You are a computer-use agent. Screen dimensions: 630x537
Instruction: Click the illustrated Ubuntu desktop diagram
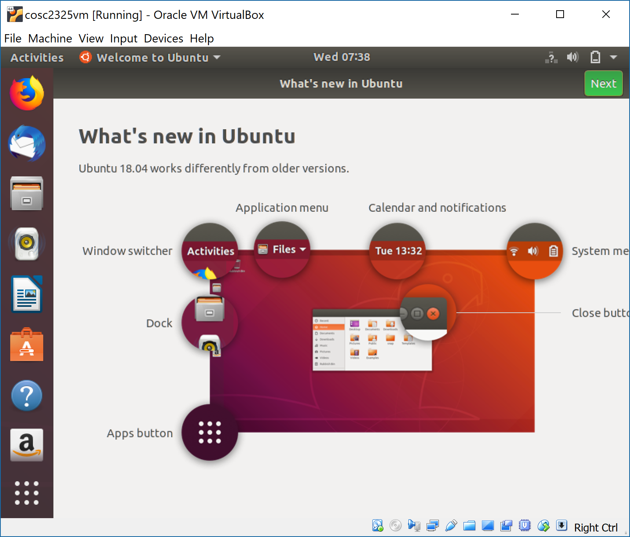[372, 341]
